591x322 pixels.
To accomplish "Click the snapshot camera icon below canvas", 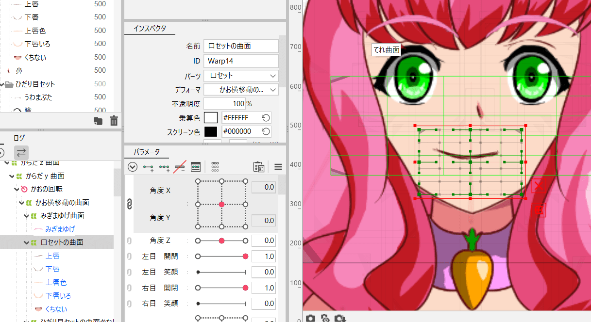I will click(311, 318).
